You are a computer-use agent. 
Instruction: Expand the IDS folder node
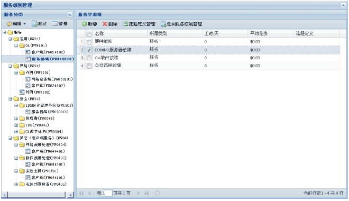(x=16, y=125)
